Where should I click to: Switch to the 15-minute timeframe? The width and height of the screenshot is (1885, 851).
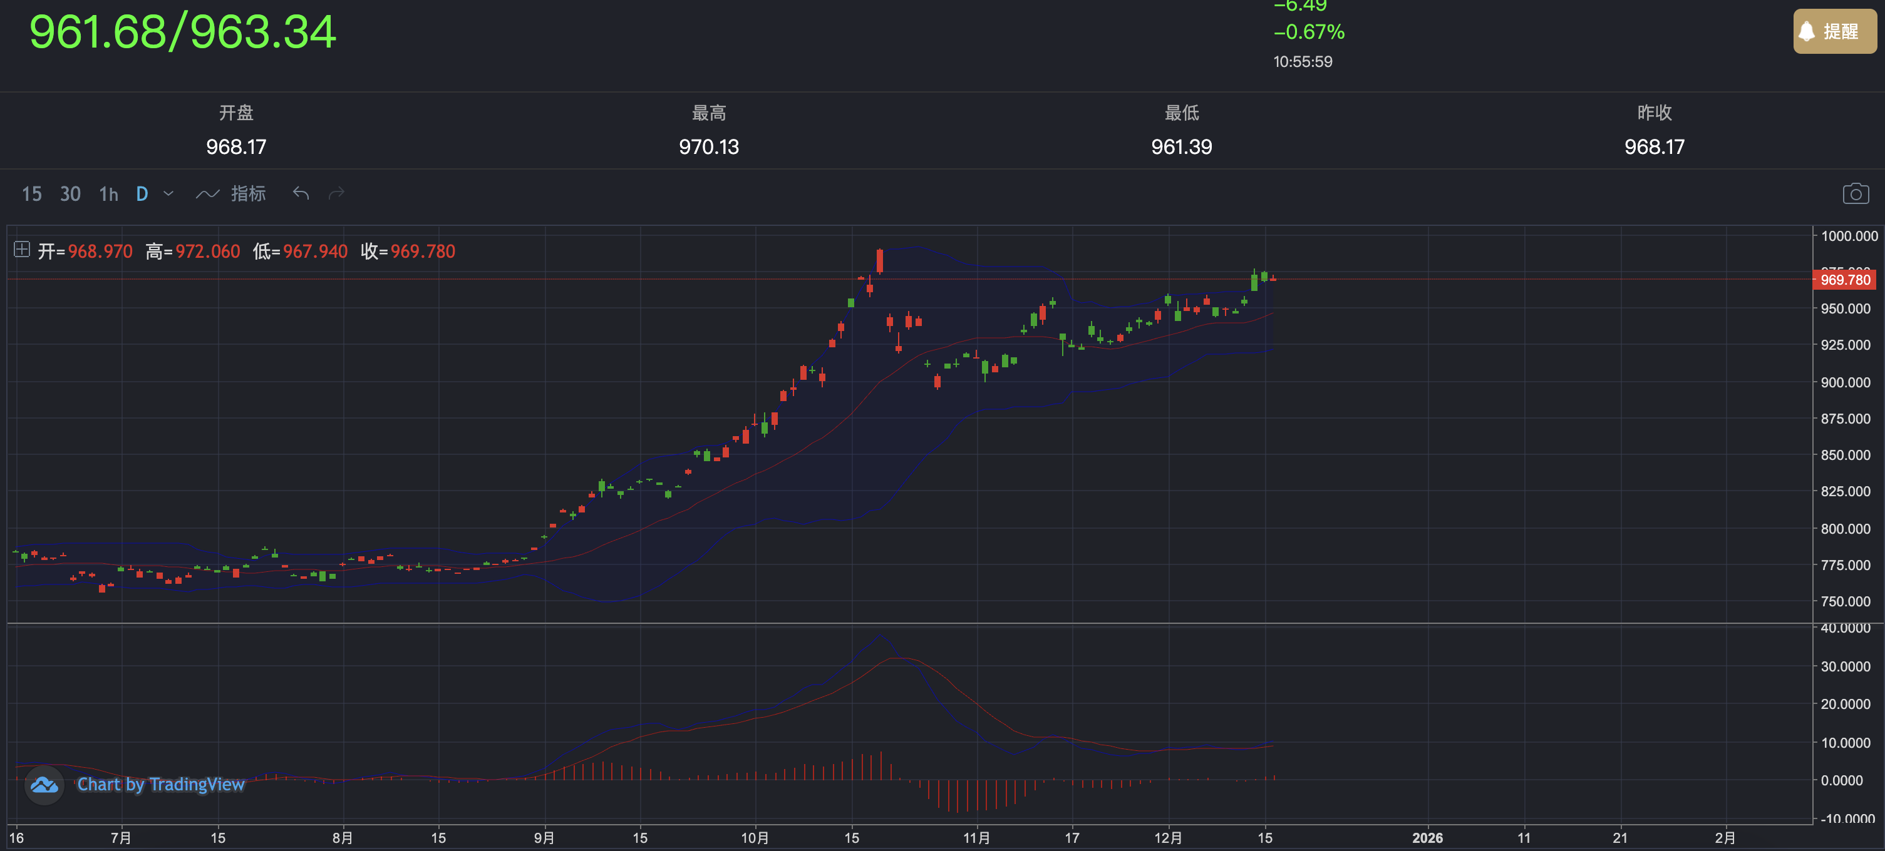click(31, 194)
